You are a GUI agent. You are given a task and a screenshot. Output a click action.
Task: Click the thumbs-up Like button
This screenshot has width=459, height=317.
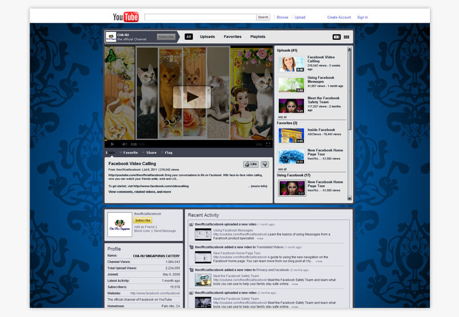pos(250,164)
